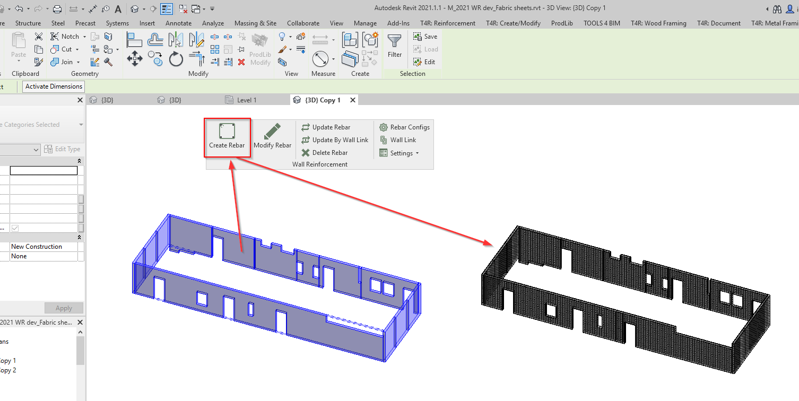Expand the Notch dropdown arrow
The height and width of the screenshot is (401, 799).
coord(84,37)
